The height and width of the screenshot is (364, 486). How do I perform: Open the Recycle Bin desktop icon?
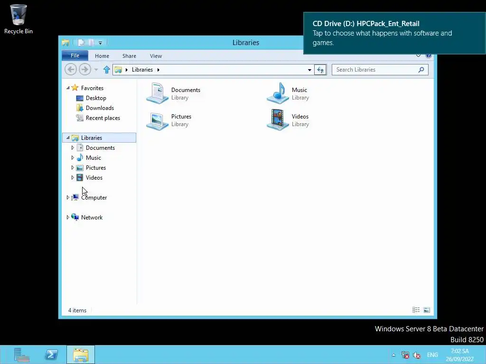pos(19,19)
